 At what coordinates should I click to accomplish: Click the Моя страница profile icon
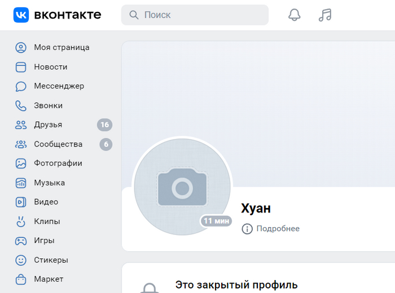(21, 47)
